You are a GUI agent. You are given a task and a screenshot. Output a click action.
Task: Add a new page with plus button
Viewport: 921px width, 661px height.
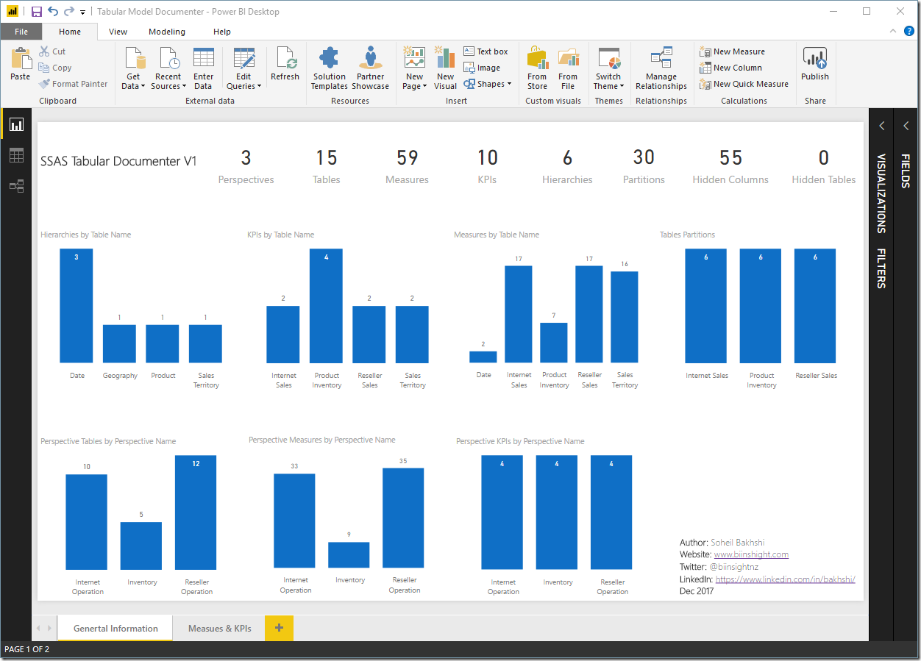279,628
